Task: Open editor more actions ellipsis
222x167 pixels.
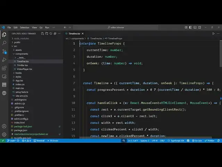Action: pos(218,33)
